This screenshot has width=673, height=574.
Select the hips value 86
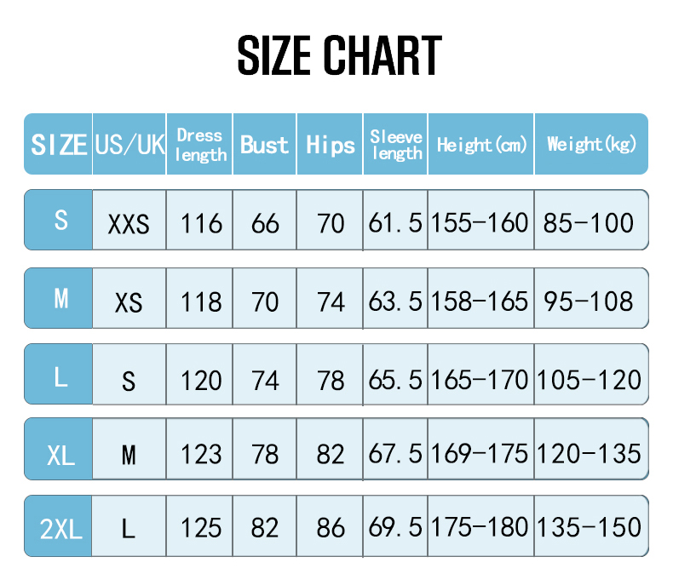coord(330,528)
